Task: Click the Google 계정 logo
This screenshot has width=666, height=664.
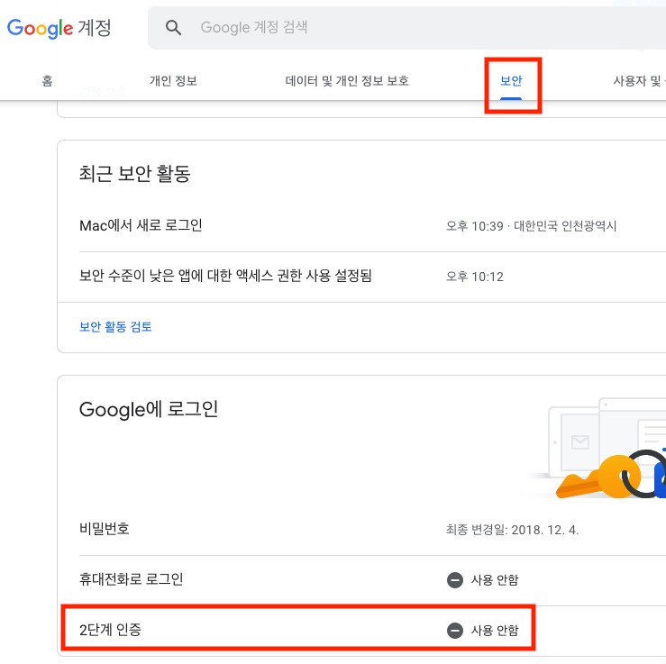Action: click(59, 28)
